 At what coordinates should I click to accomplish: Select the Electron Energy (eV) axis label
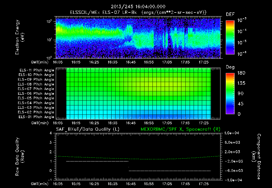click(20, 37)
